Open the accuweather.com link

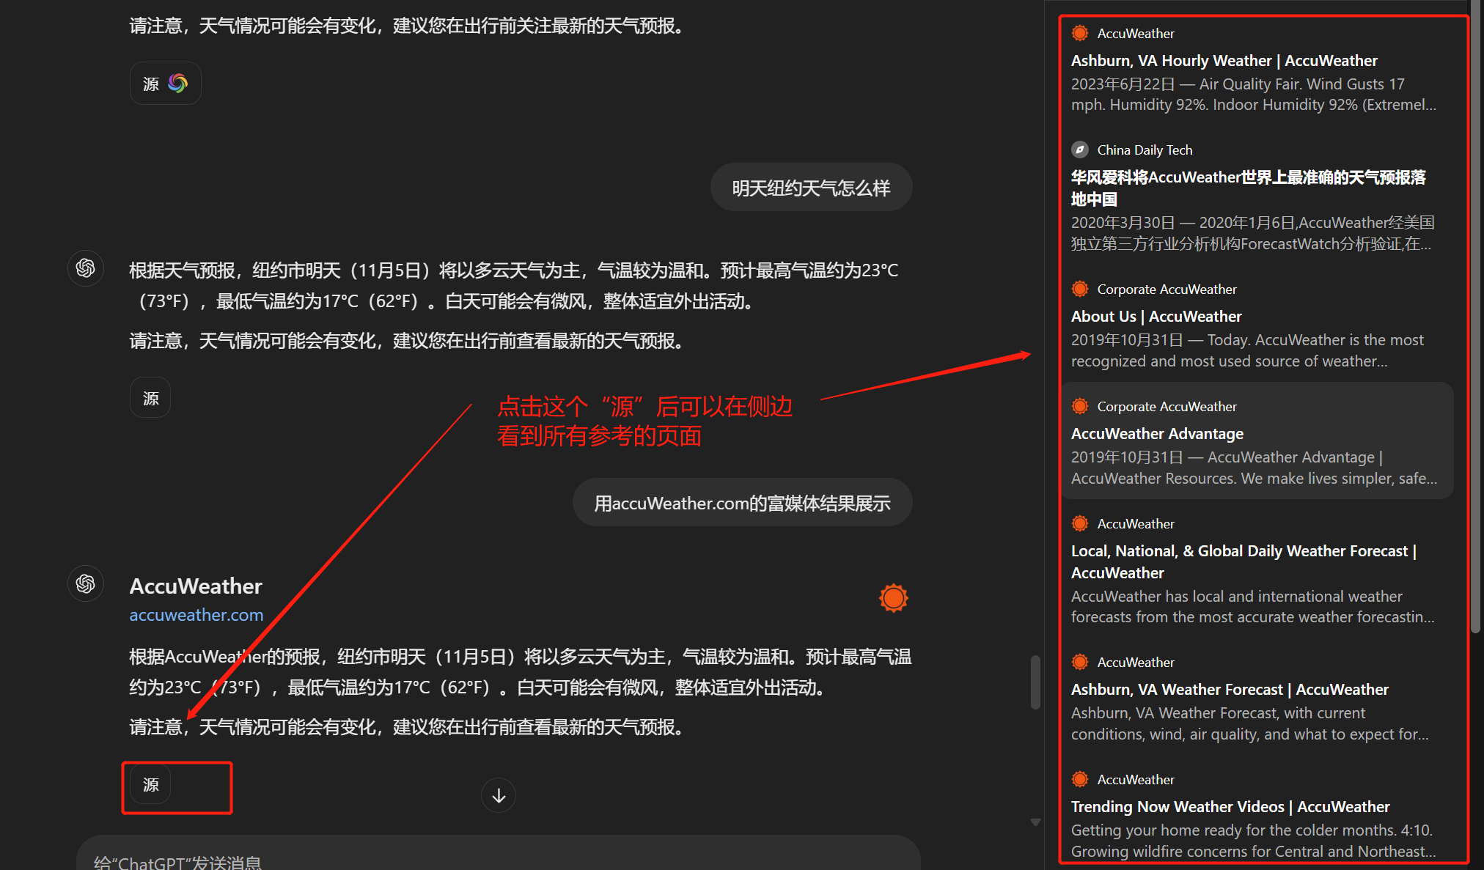point(196,615)
